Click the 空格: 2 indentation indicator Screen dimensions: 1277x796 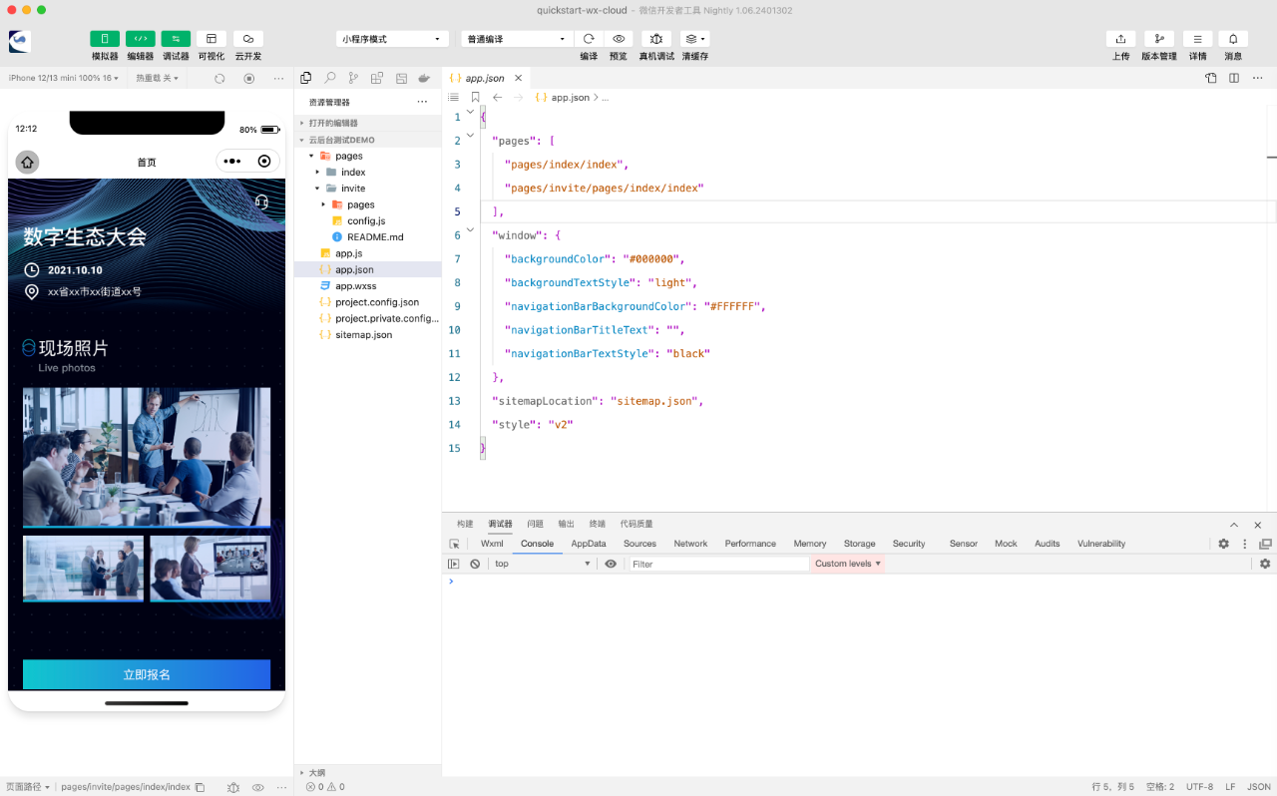(x=1159, y=787)
